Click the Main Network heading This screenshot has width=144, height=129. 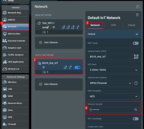tap(43, 15)
